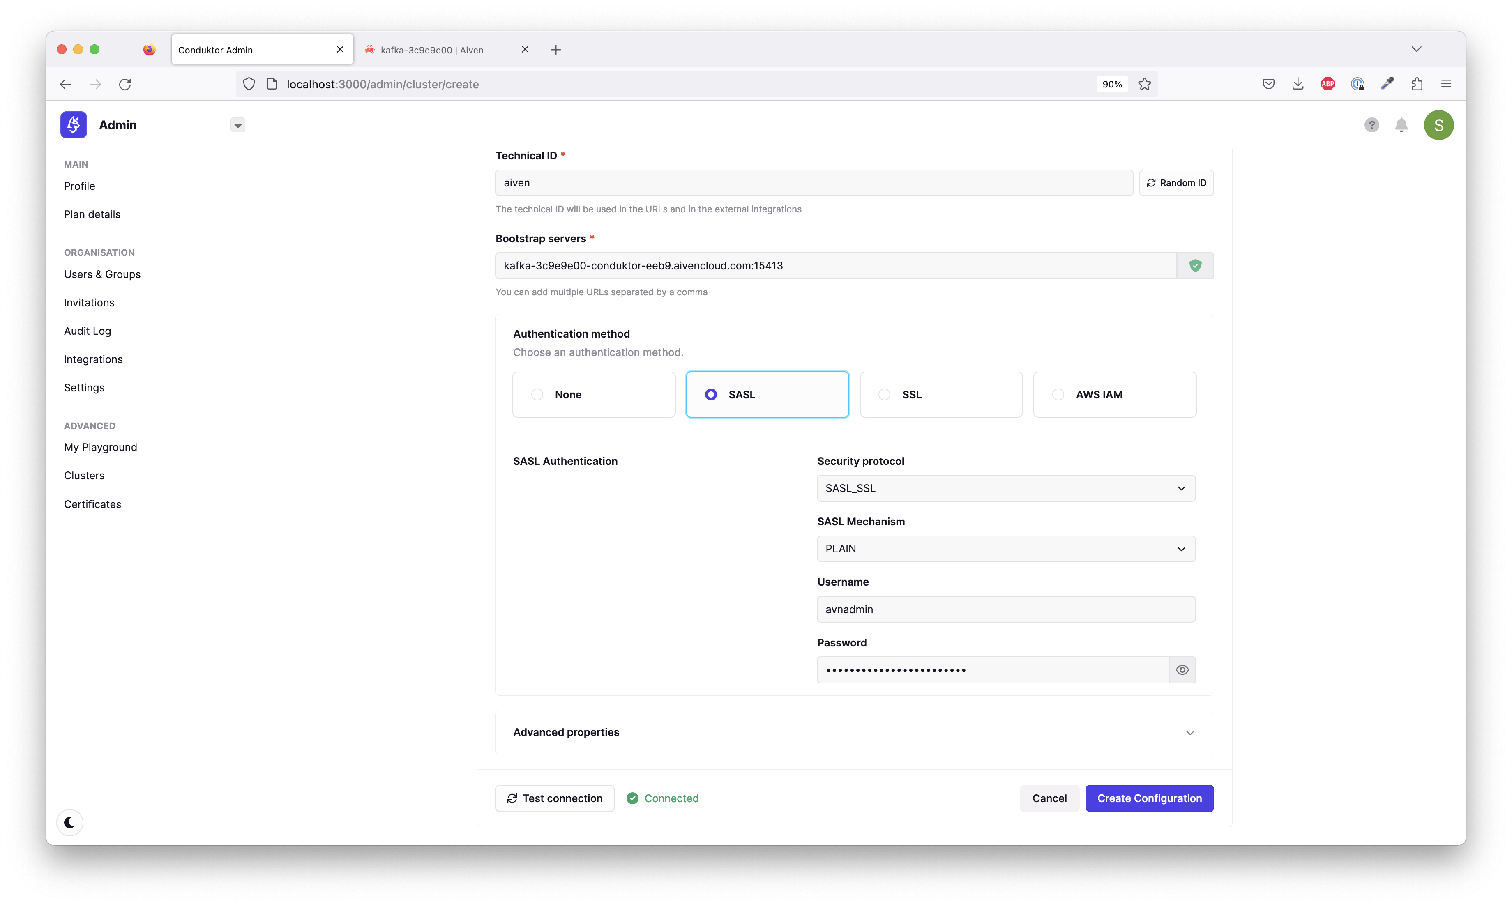
Task: Open Invitations page
Action: click(x=89, y=302)
